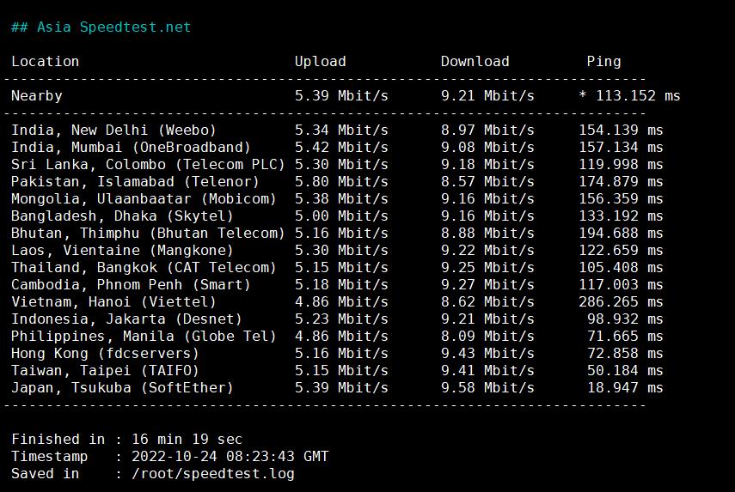Click Mongolia, Ulaanbaatar (Mobicom) row text

click(x=144, y=199)
